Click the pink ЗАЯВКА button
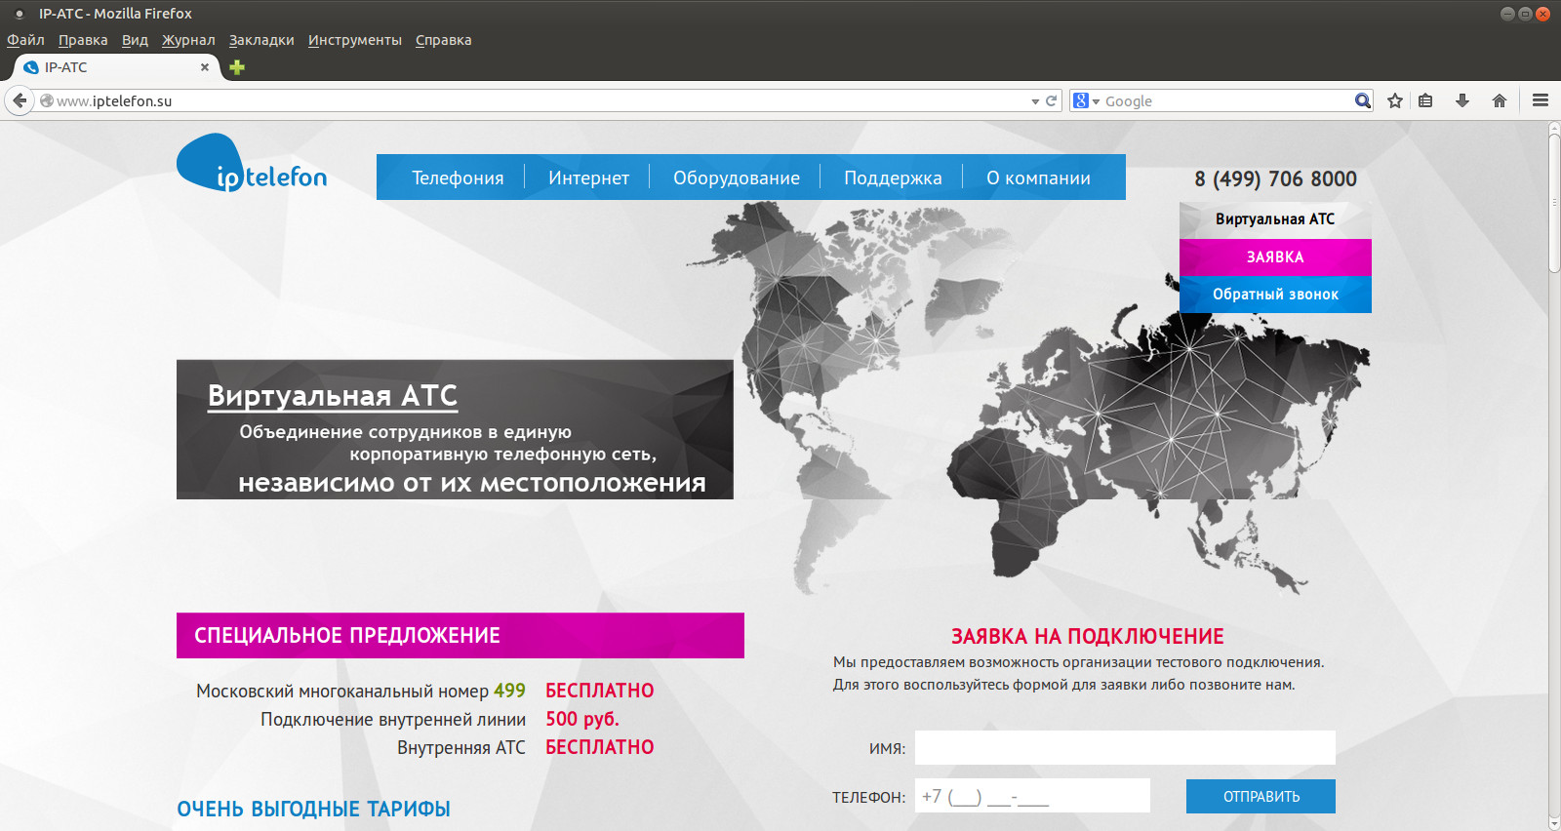Viewport: 1561px width, 831px height. tap(1275, 257)
